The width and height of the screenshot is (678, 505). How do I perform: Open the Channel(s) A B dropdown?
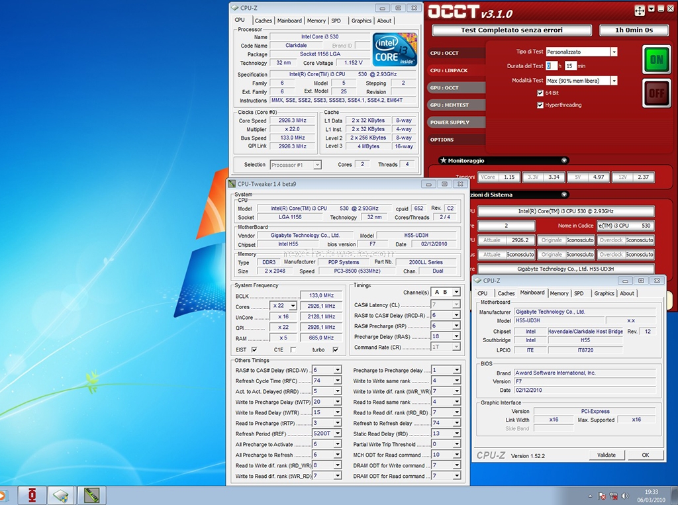(456, 293)
